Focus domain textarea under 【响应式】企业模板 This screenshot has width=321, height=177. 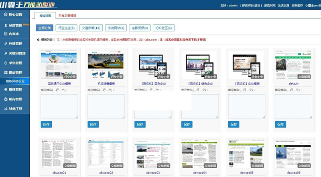pos(247,106)
